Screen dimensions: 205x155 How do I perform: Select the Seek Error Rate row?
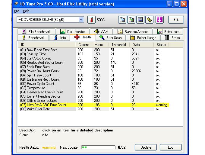(x=94, y=67)
